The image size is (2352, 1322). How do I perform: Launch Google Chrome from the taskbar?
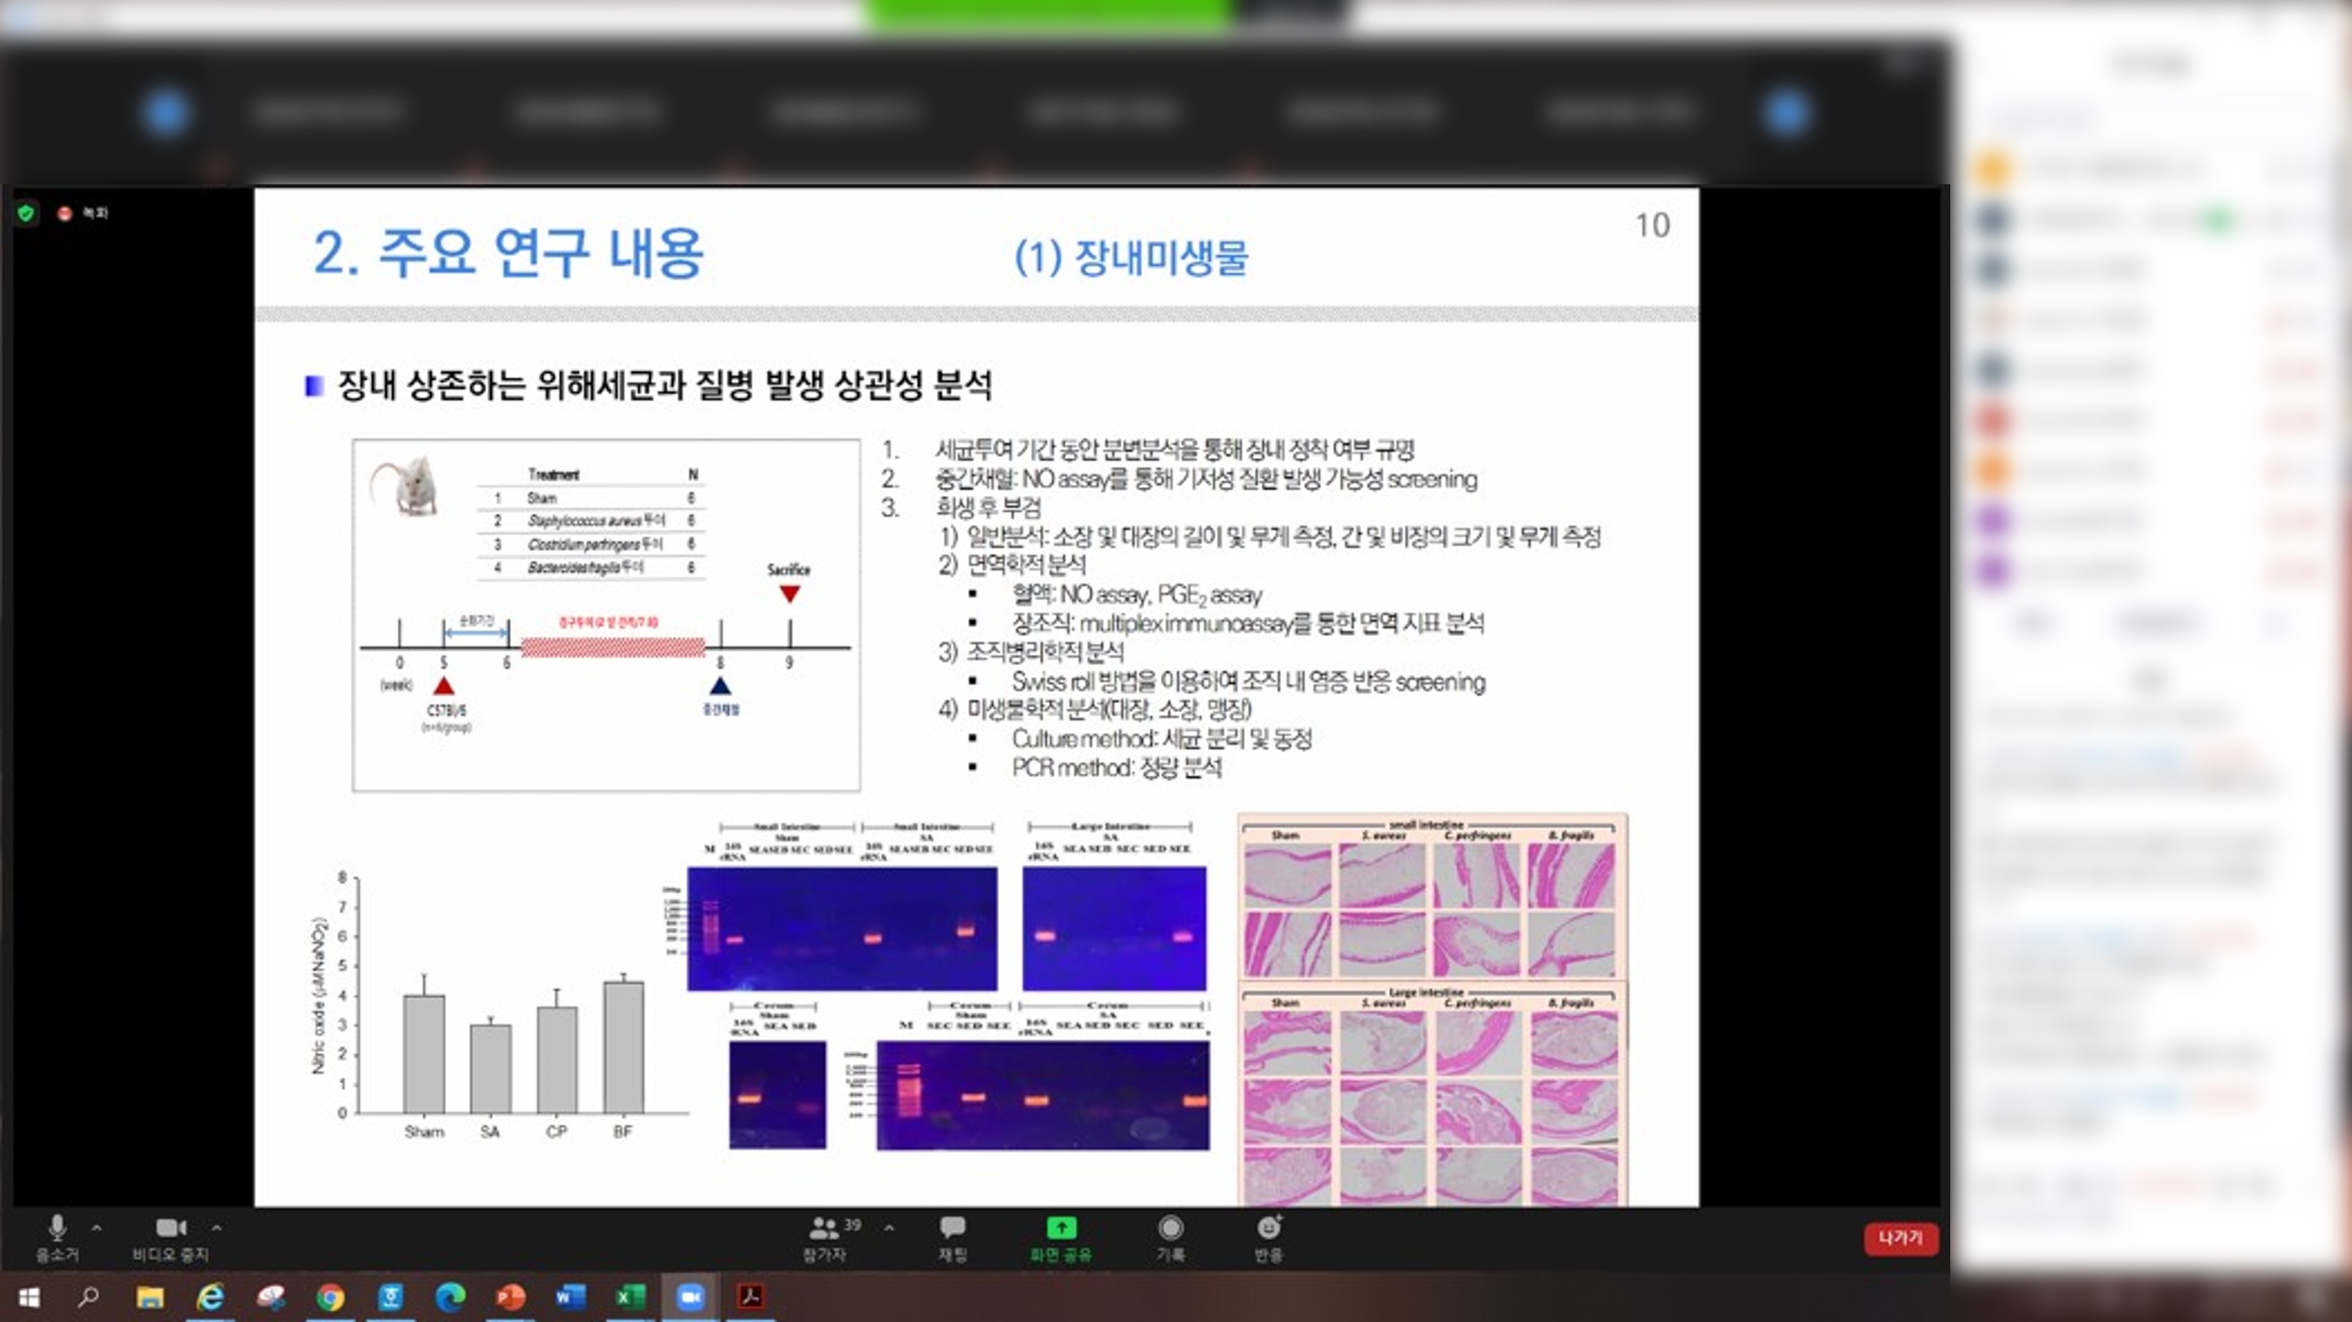(x=331, y=1297)
